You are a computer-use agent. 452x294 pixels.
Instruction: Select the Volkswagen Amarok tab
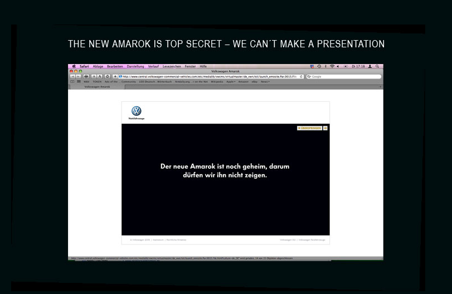click(x=97, y=87)
